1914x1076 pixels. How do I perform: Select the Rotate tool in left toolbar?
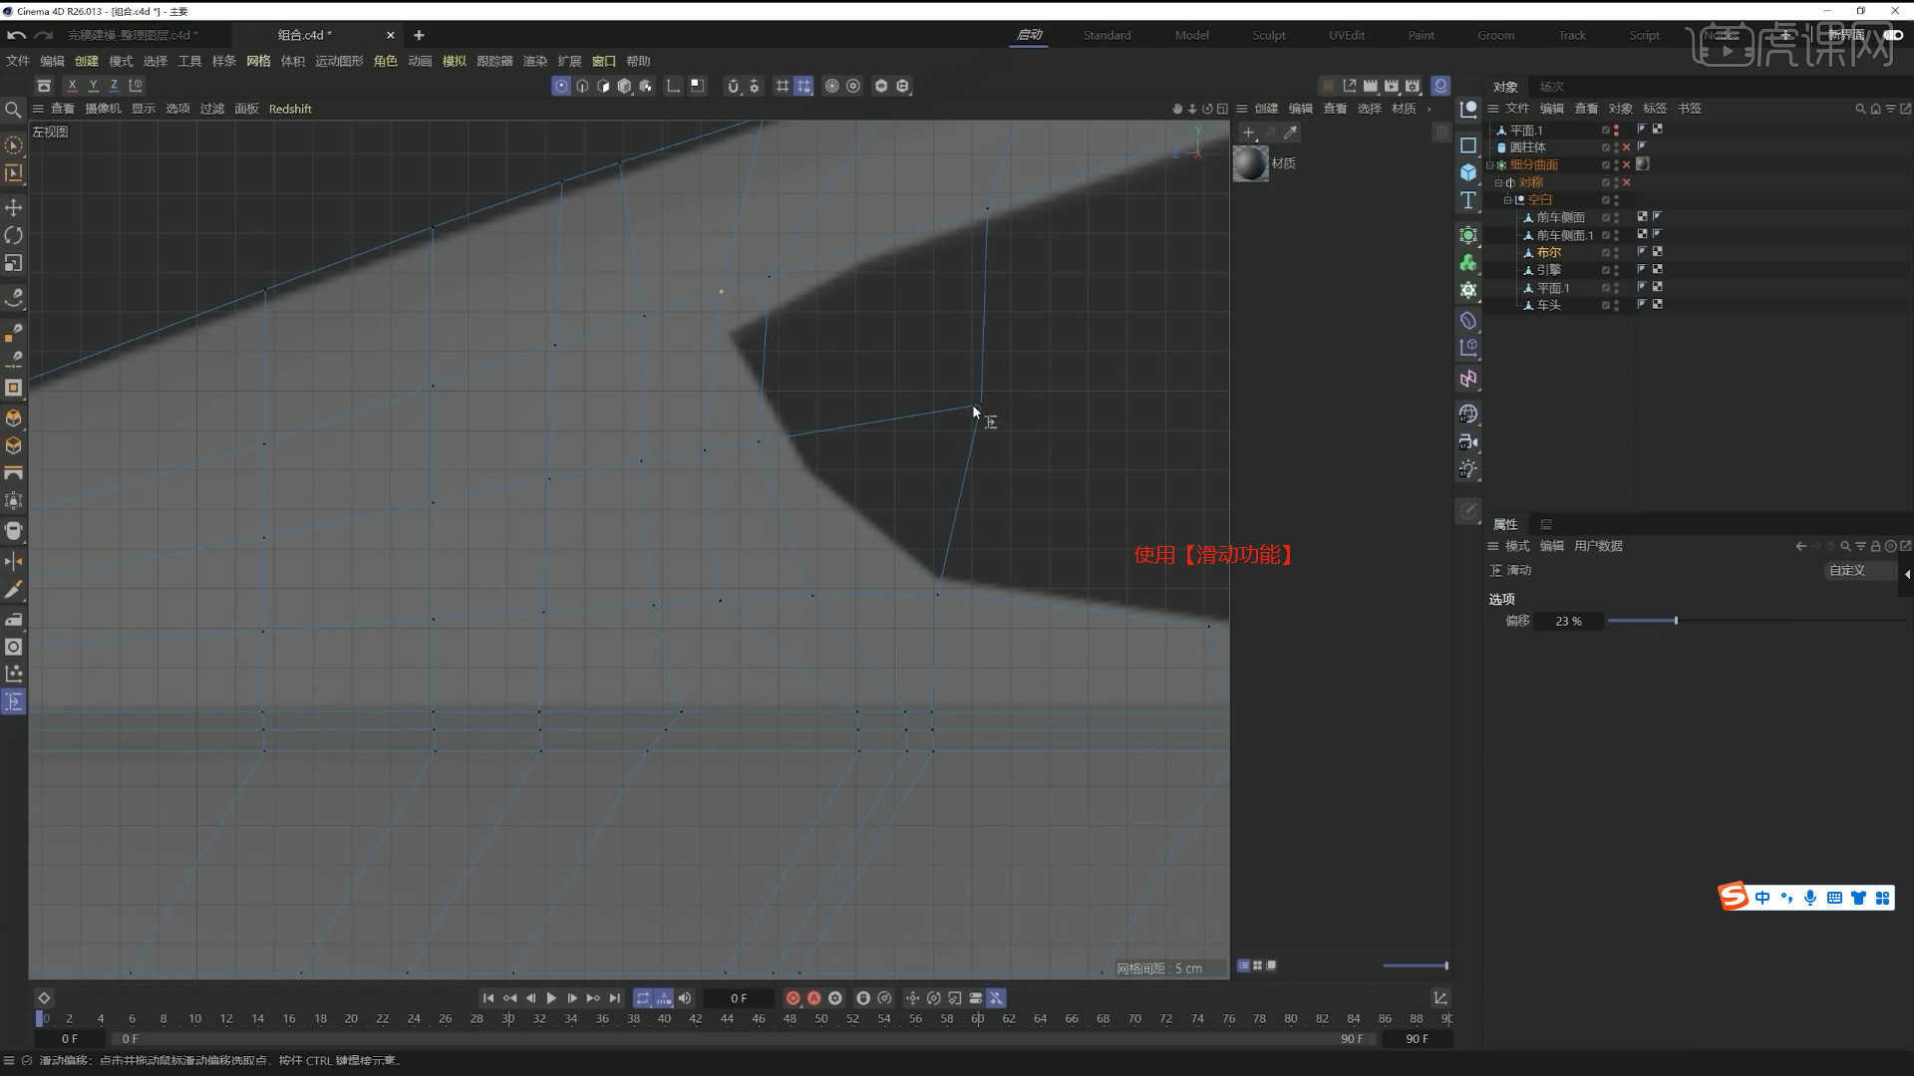coord(14,235)
